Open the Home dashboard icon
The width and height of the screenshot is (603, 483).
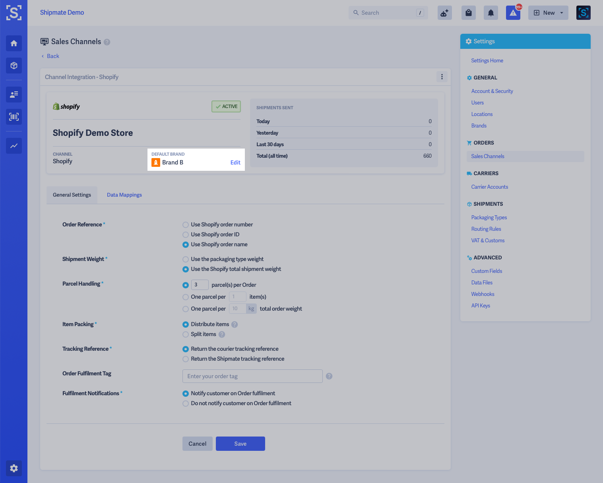click(14, 43)
